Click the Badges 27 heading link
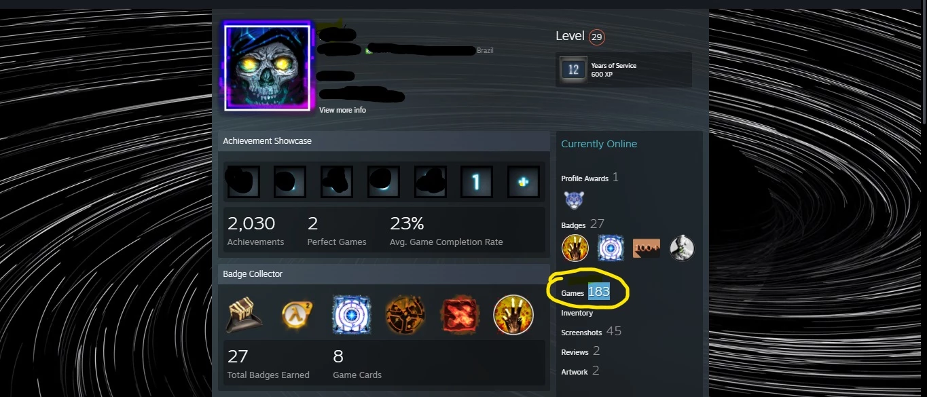The image size is (927, 397). click(583, 225)
